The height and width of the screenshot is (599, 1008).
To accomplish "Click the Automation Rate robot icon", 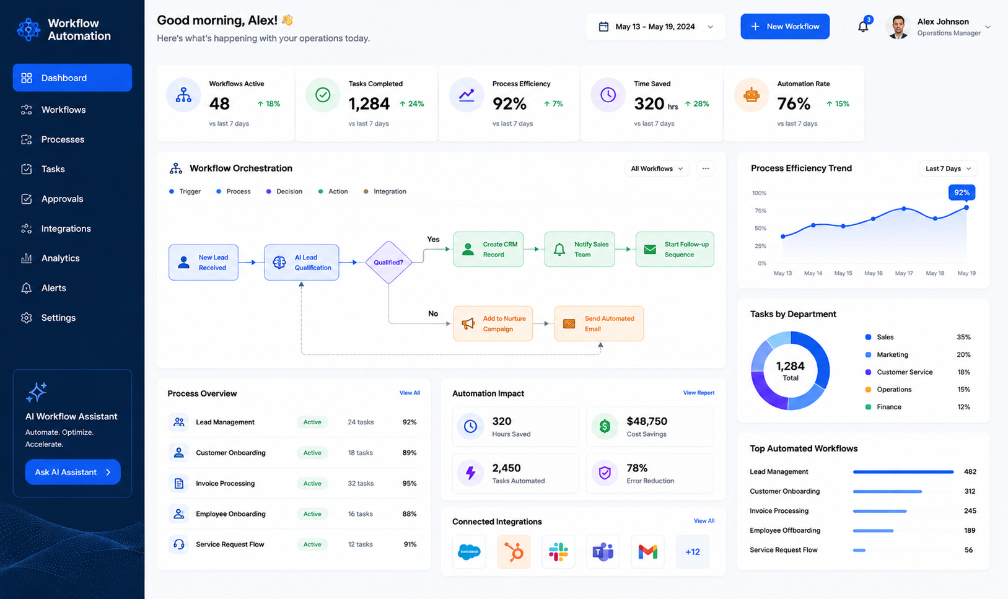I will (752, 95).
